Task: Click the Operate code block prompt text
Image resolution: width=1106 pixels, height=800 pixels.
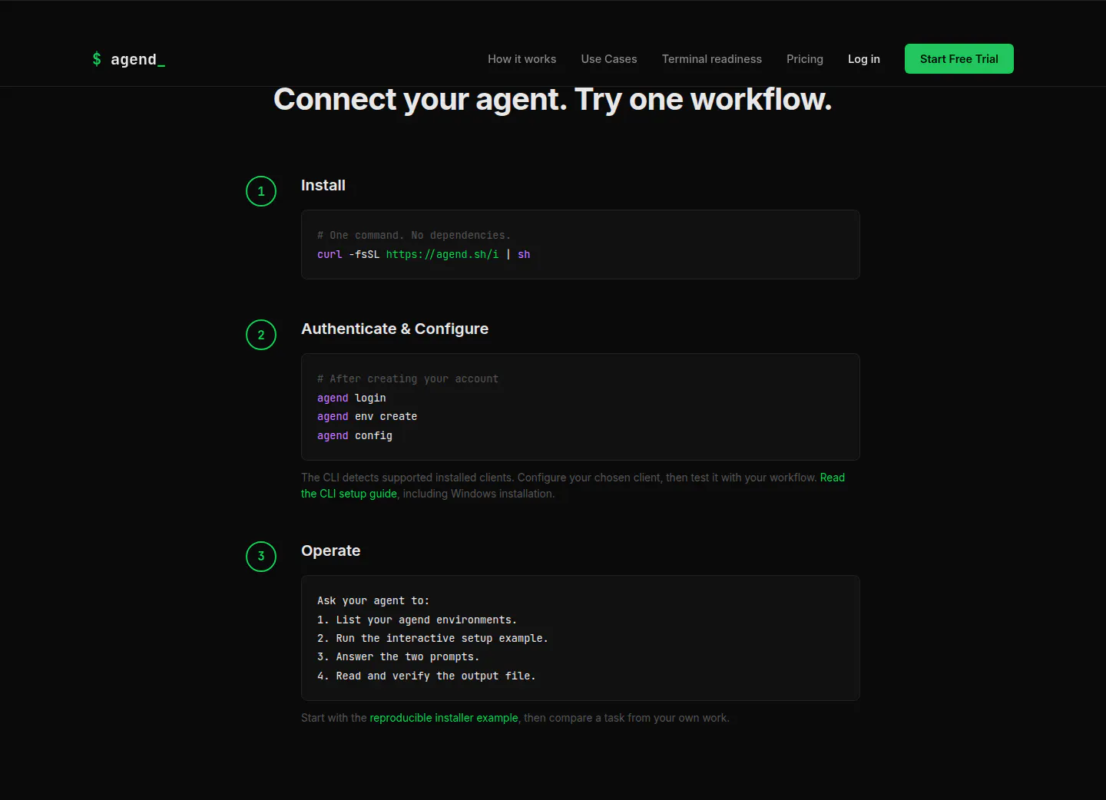Action: point(432,638)
